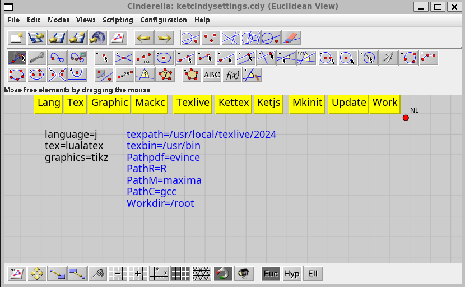Image resolution: width=465 pixels, height=287 pixels.
Task: Open the Configuration menu
Action: coord(164,20)
